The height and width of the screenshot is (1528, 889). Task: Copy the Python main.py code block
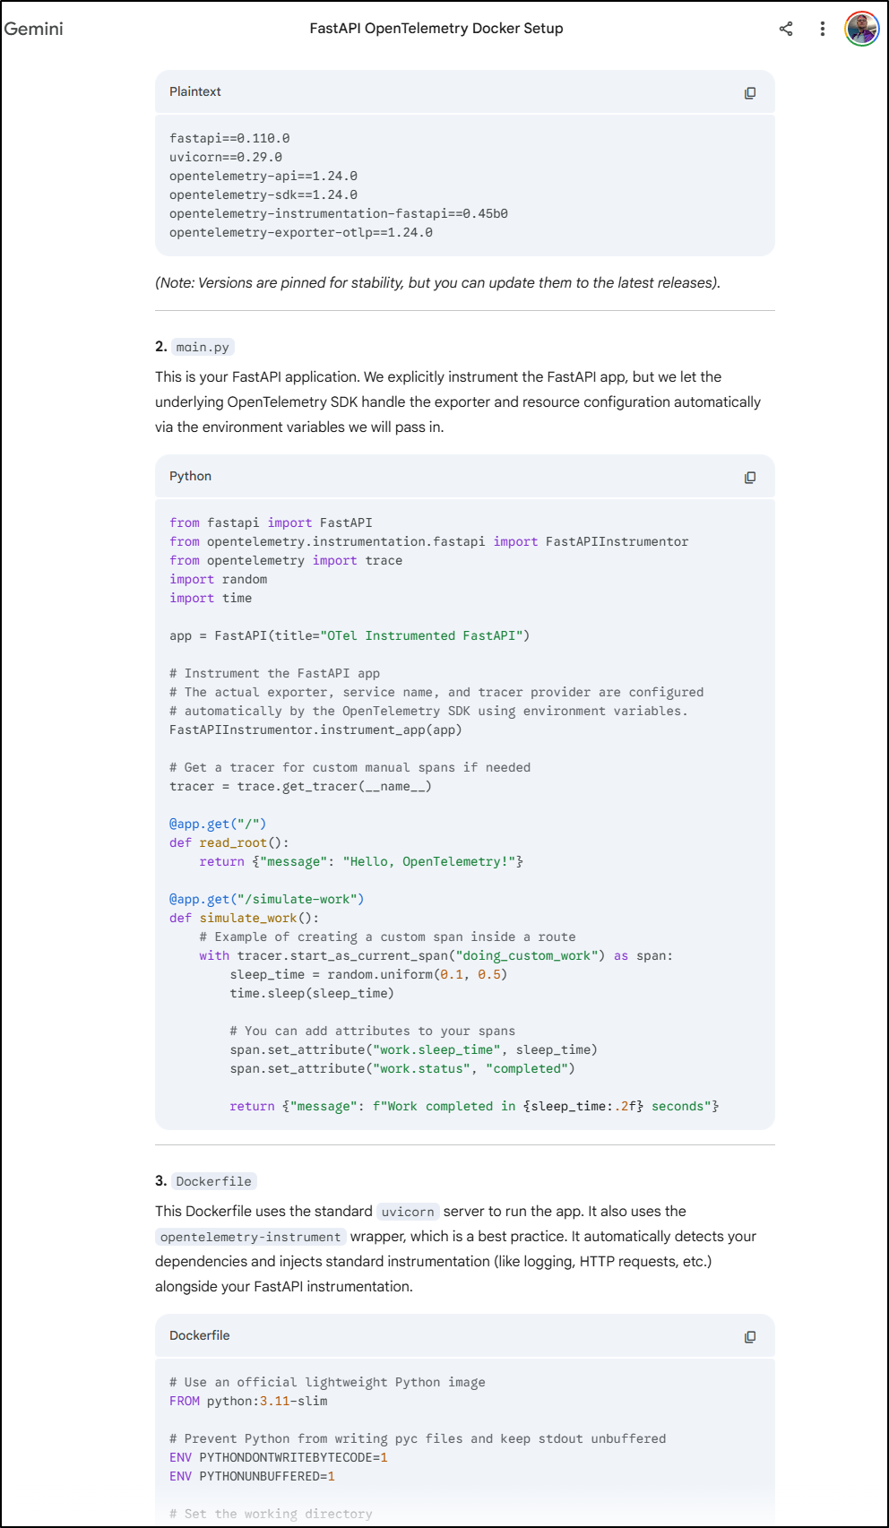750,477
